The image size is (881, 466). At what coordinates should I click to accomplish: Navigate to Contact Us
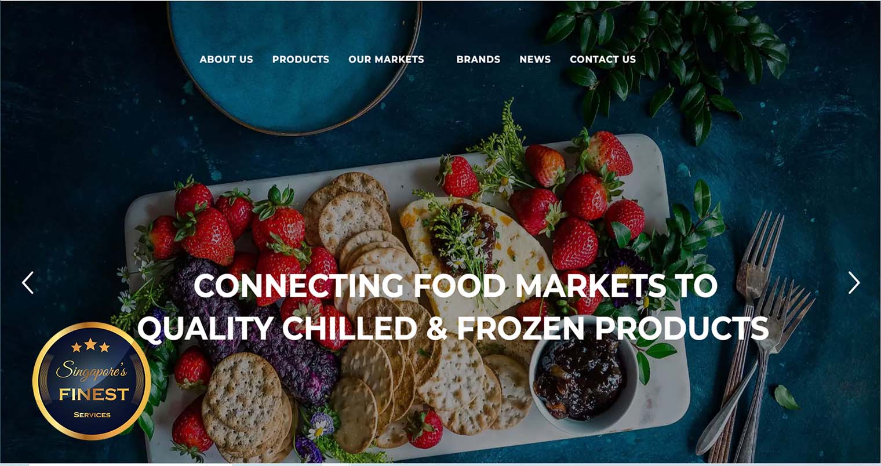[603, 59]
